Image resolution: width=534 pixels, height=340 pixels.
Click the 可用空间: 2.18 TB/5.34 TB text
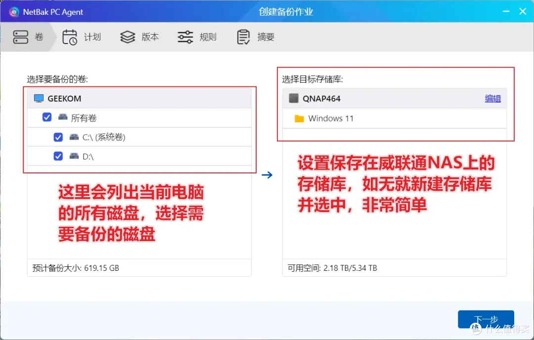click(x=332, y=268)
